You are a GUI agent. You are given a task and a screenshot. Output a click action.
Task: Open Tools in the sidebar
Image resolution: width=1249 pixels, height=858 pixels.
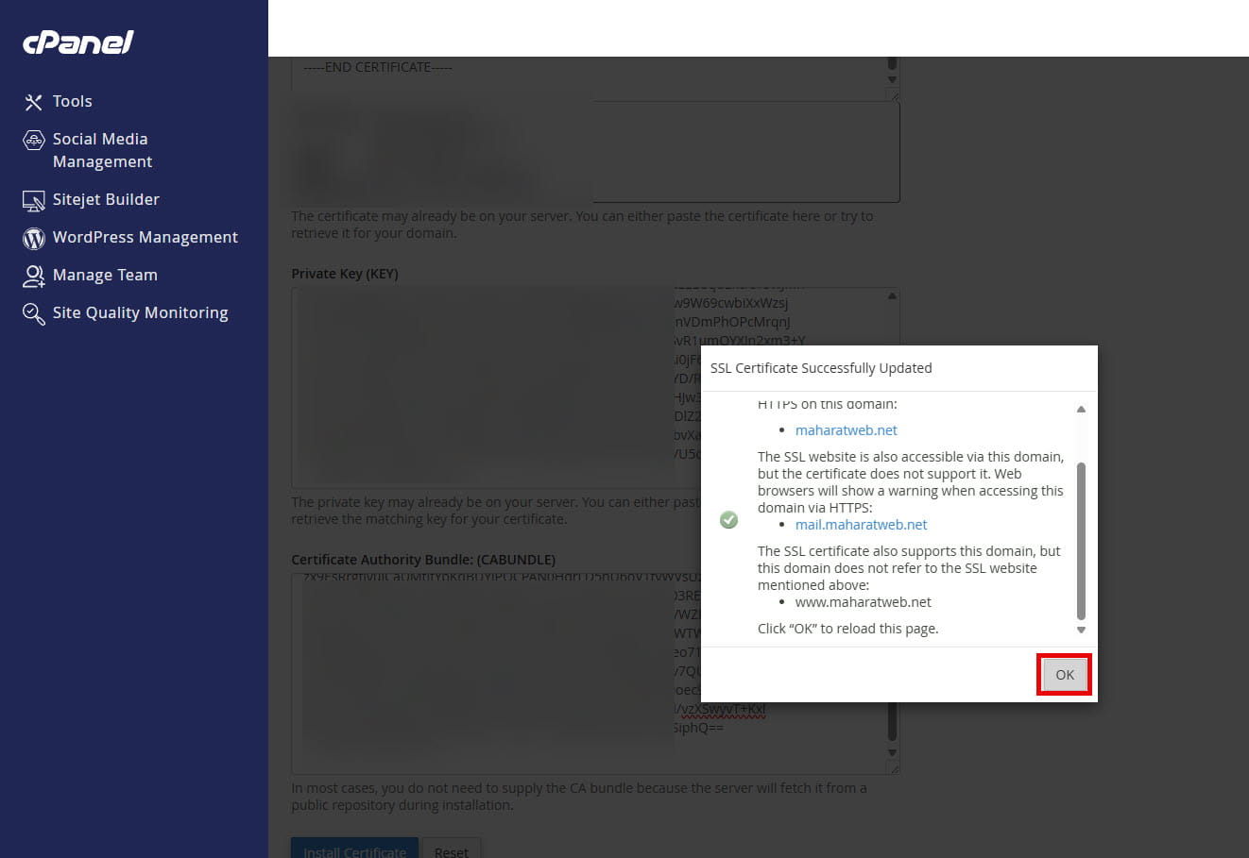72,101
